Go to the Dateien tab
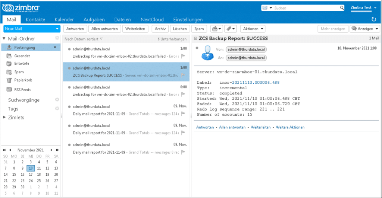 tap(122, 19)
